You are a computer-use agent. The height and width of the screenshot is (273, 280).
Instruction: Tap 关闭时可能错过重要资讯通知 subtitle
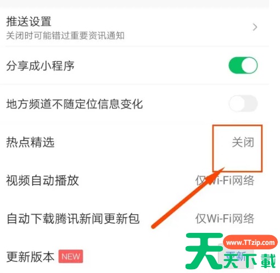pos(65,36)
